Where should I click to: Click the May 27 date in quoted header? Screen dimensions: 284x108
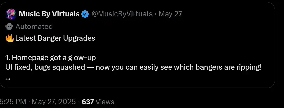tap(170, 14)
